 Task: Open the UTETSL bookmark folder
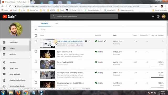[x=51, y=10]
